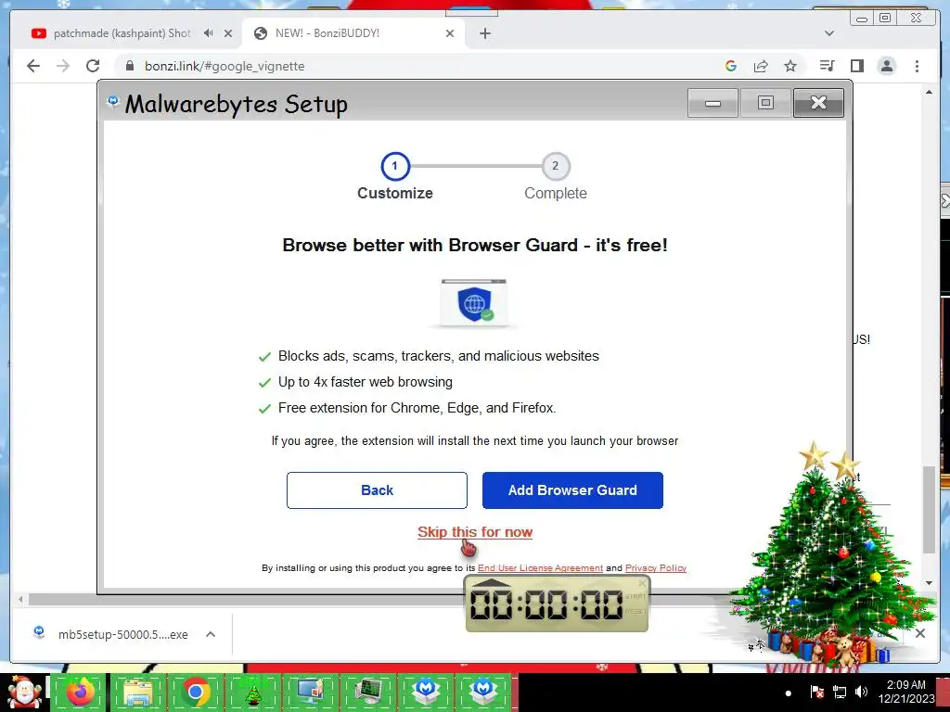
Task: Click the Back button in setup
Action: 377,490
